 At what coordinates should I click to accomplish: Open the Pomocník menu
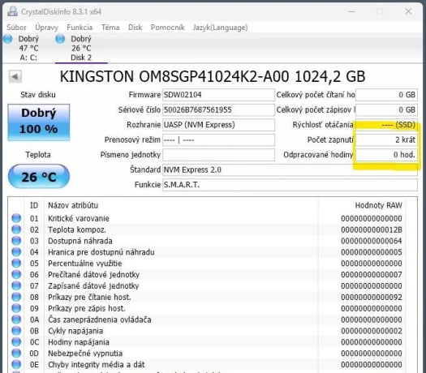(168, 28)
